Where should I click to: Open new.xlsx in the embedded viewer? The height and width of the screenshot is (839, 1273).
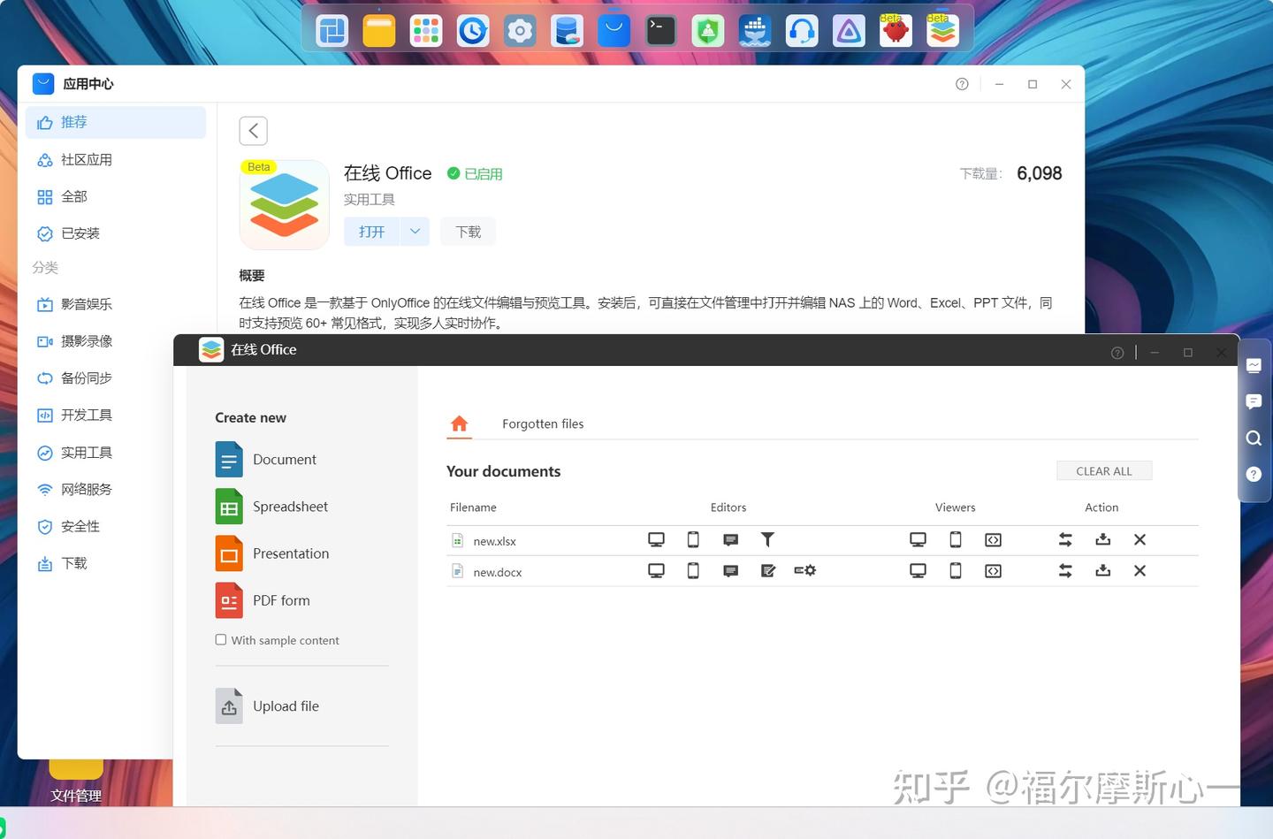click(993, 539)
